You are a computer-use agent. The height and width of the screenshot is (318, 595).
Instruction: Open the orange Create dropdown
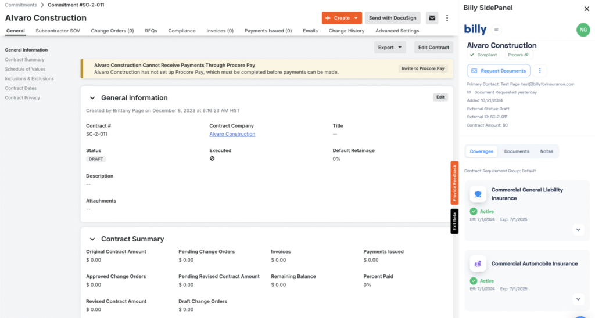pos(342,18)
